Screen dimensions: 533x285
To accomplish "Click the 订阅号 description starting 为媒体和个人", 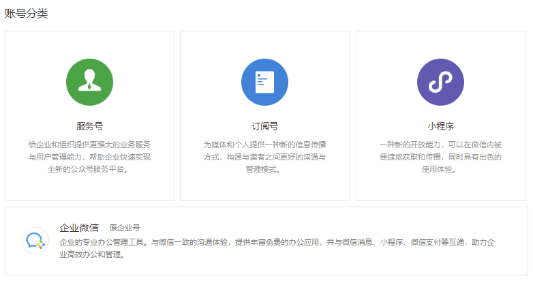I will [x=265, y=157].
